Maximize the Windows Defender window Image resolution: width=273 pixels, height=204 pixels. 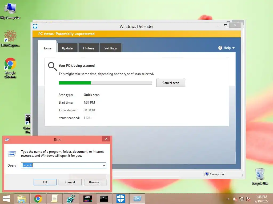226,25
